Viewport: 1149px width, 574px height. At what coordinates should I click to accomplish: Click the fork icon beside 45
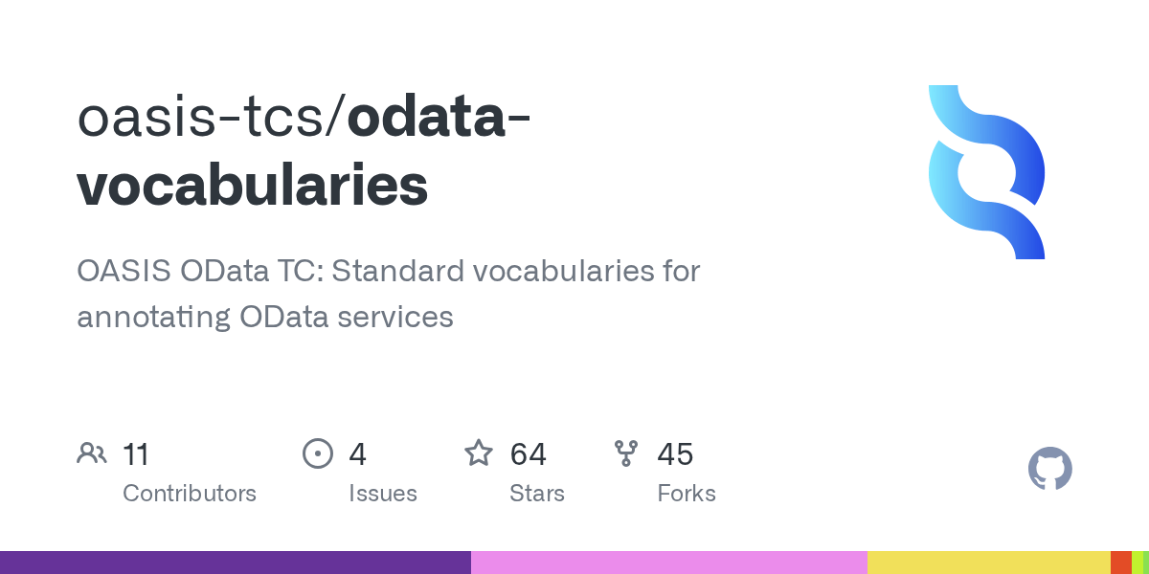point(626,453)
